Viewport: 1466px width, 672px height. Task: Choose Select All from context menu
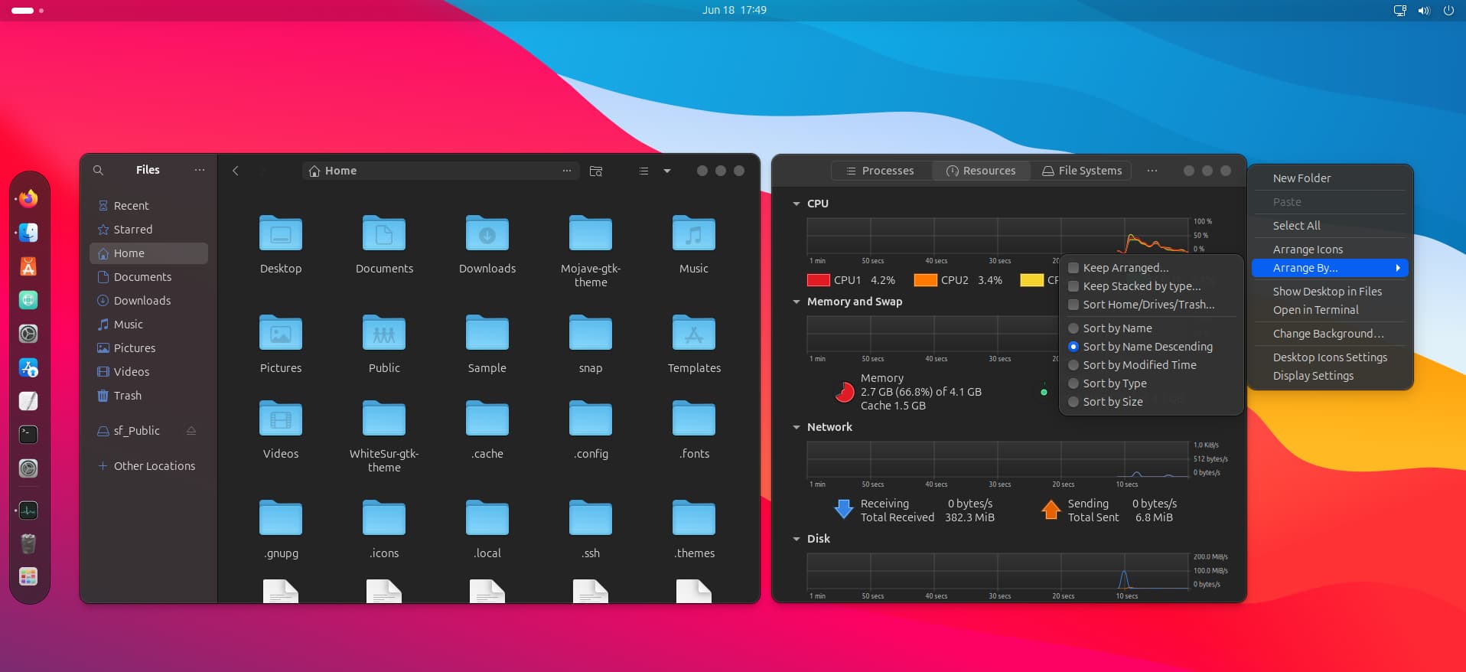(x=1330, y=226)
